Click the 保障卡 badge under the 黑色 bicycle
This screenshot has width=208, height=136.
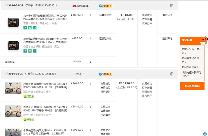point(29,96)
